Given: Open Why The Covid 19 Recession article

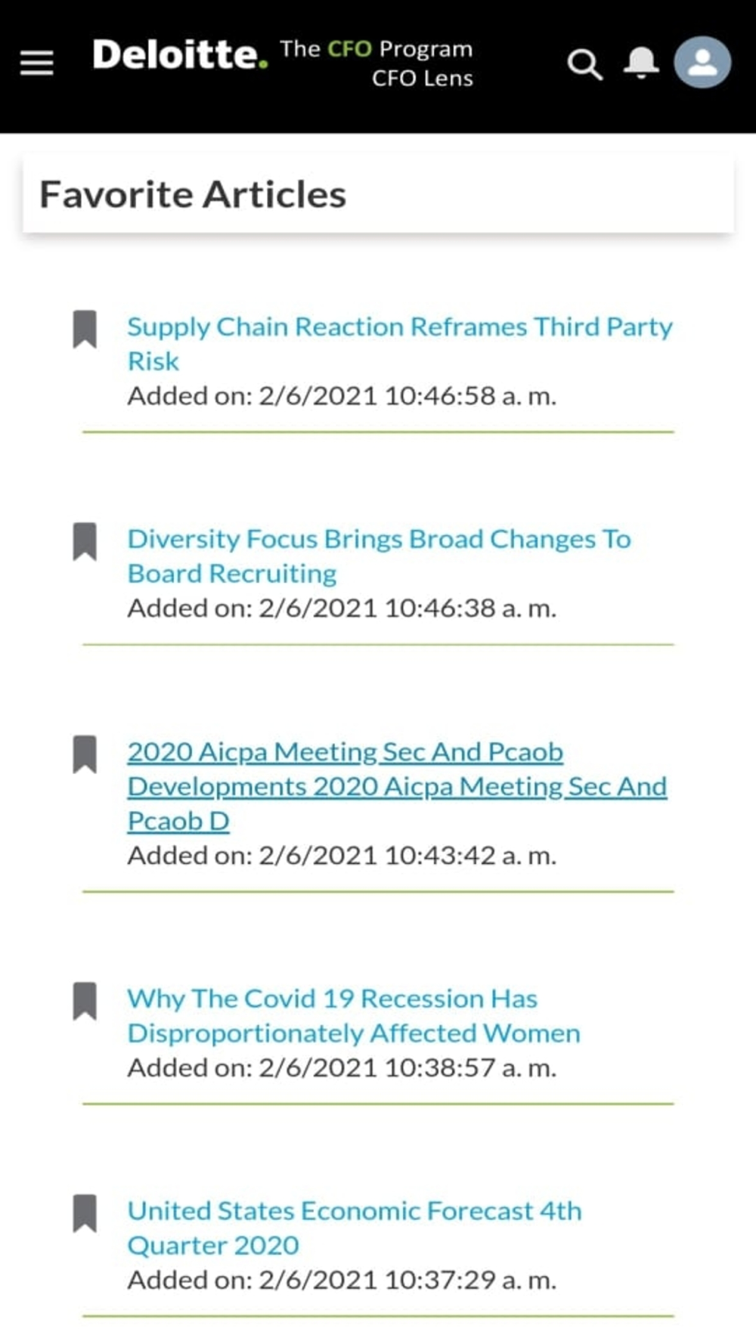Looking at the screenshot, I should pyautogui.click(x=354, y=1016).
